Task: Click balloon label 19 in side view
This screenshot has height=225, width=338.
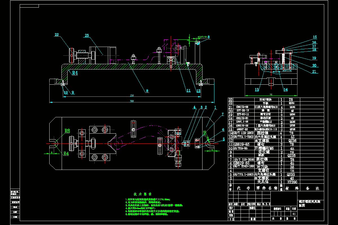Action: pos(314,58)
